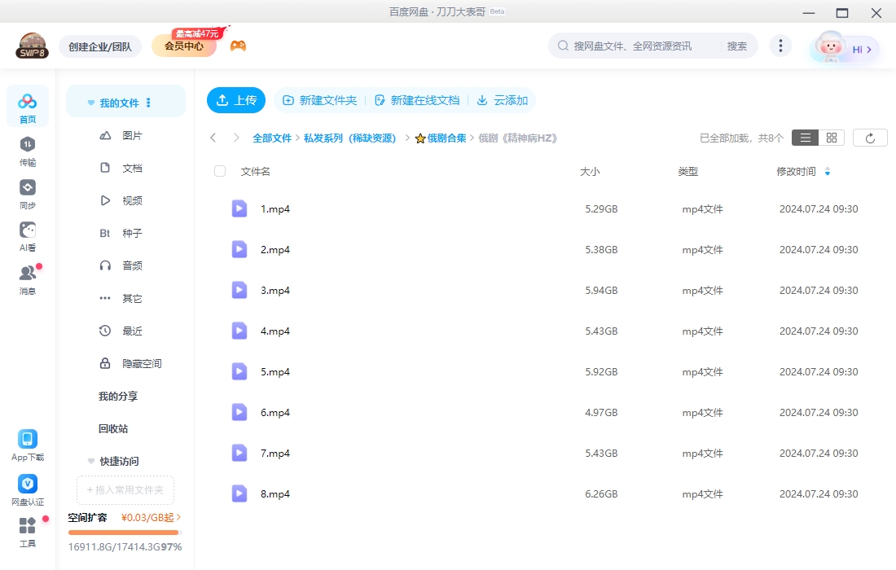Screen dimensions: 896x570
Task: Select all files with the header checkbox
Action: point(218,171)
